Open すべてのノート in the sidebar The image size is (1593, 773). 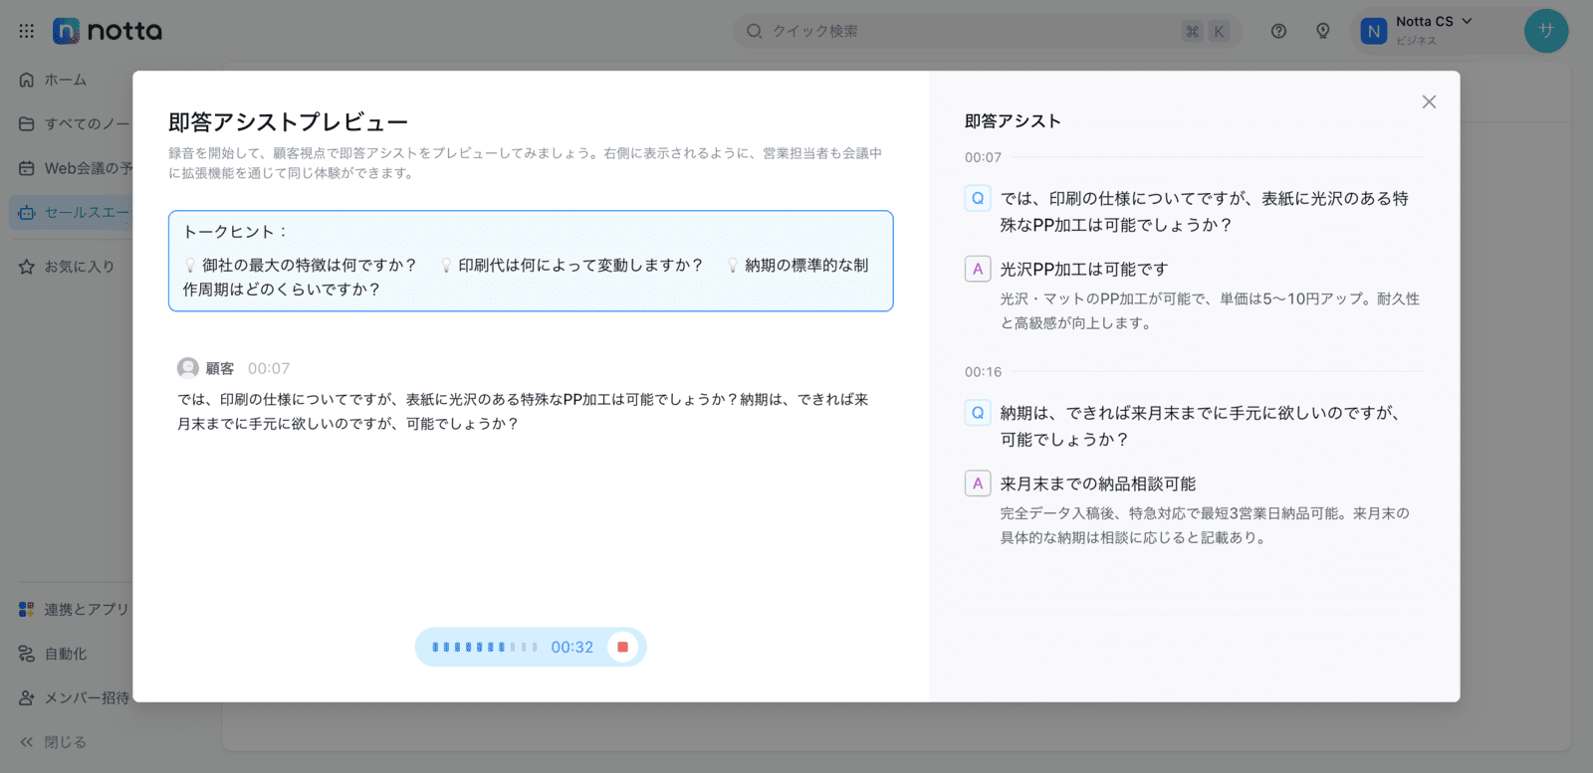coord(75,123)
